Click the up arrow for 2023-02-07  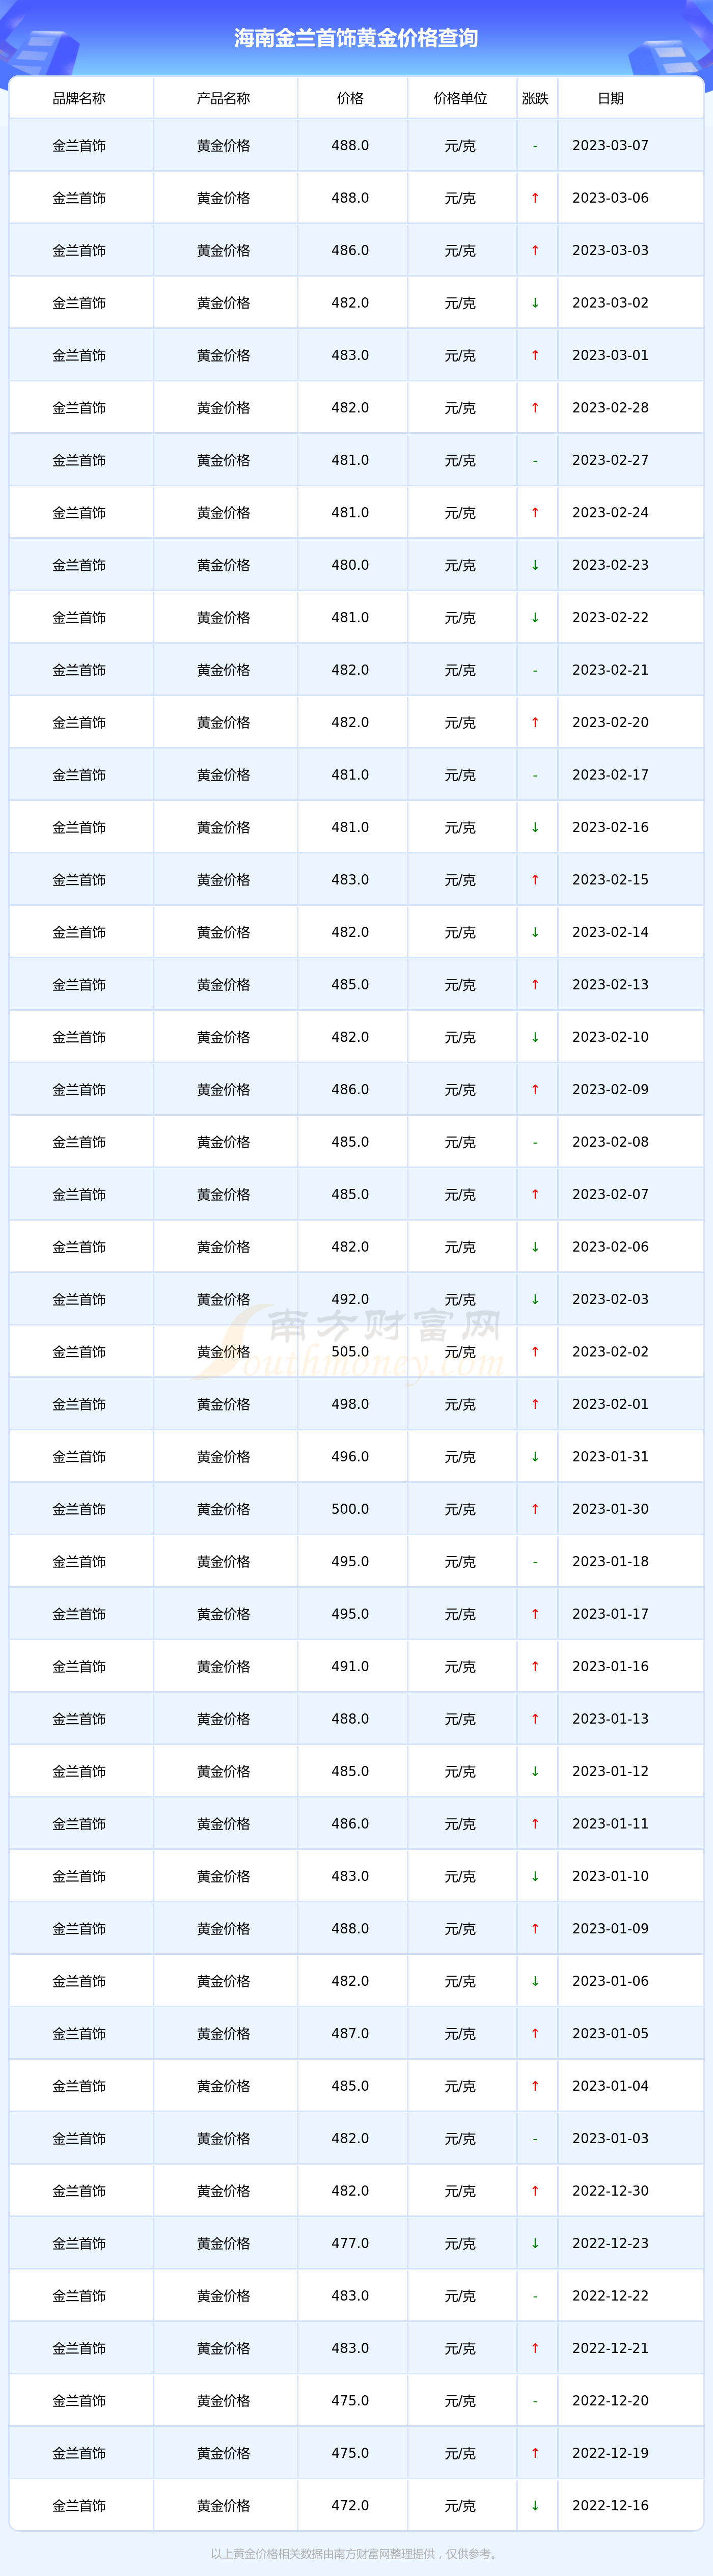coord(535,1195)
